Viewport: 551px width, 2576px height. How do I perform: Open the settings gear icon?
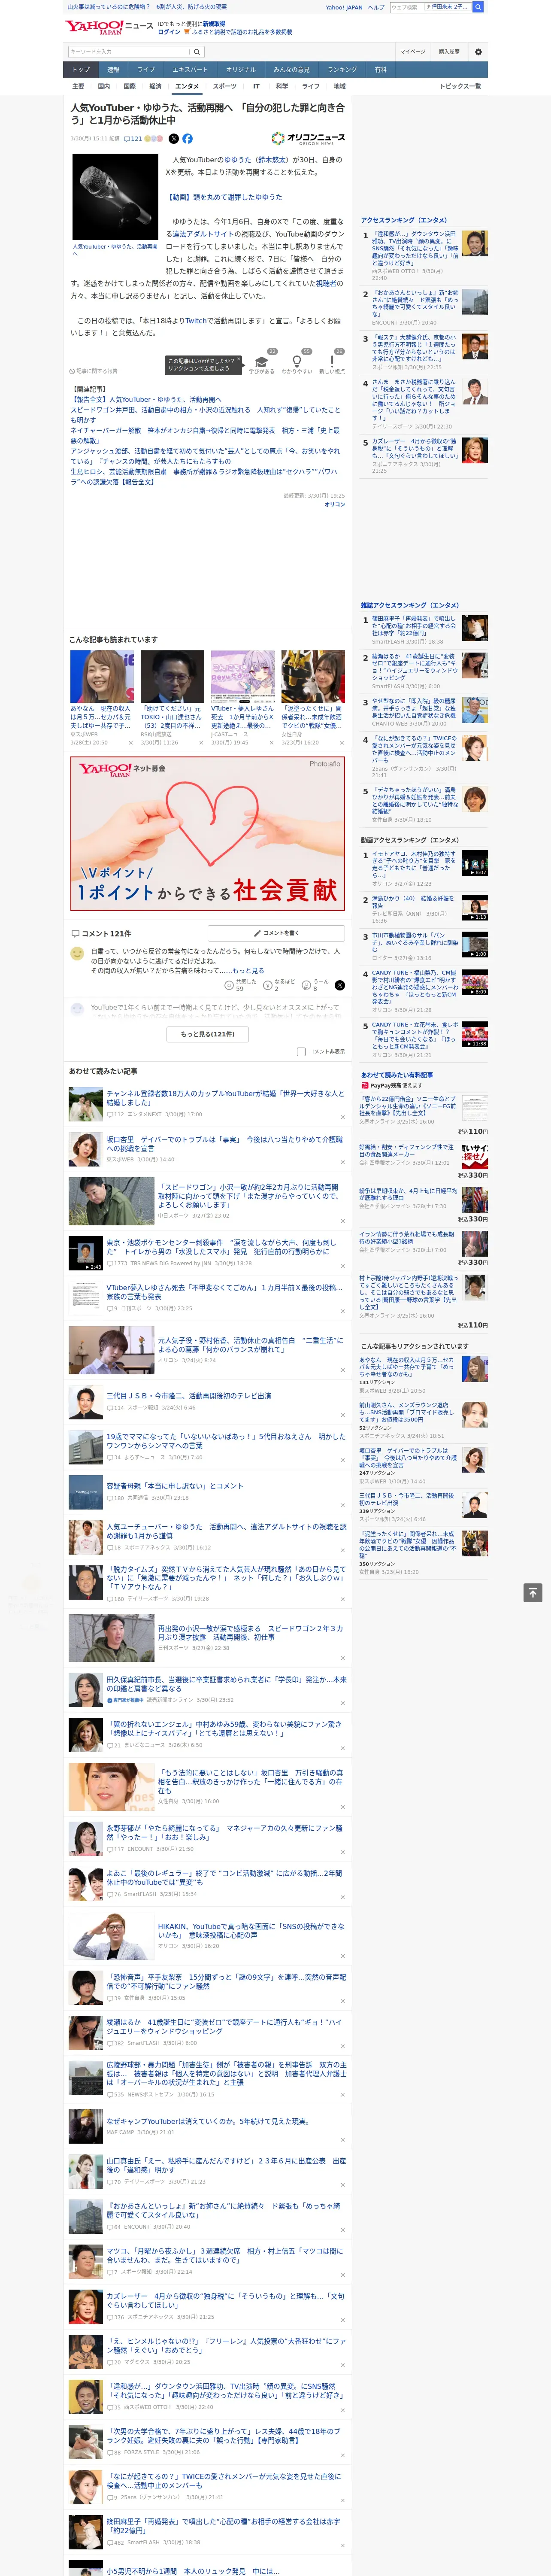pos(478,52)
